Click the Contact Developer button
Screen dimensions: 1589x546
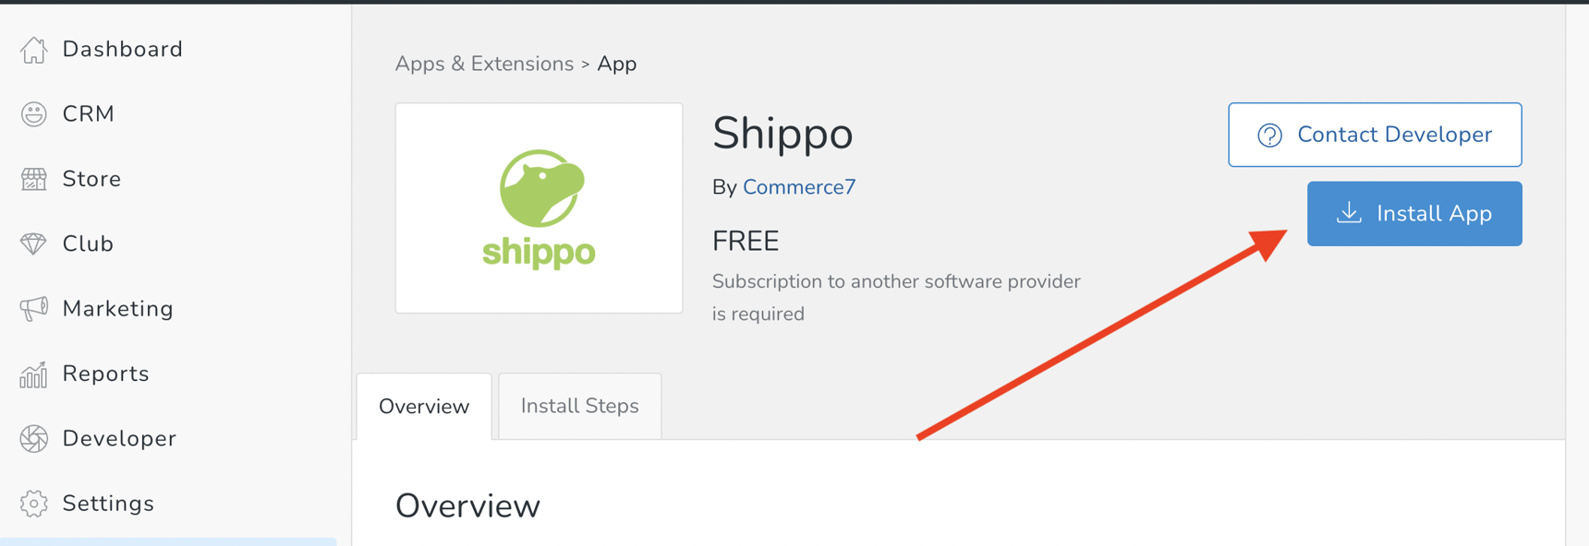(1374, 135)
